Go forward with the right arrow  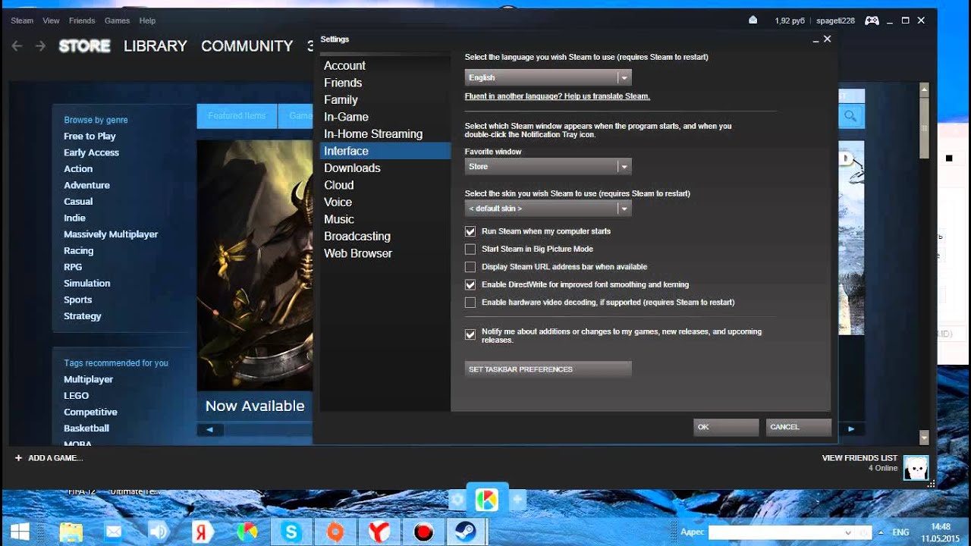[x=41, y=46]
